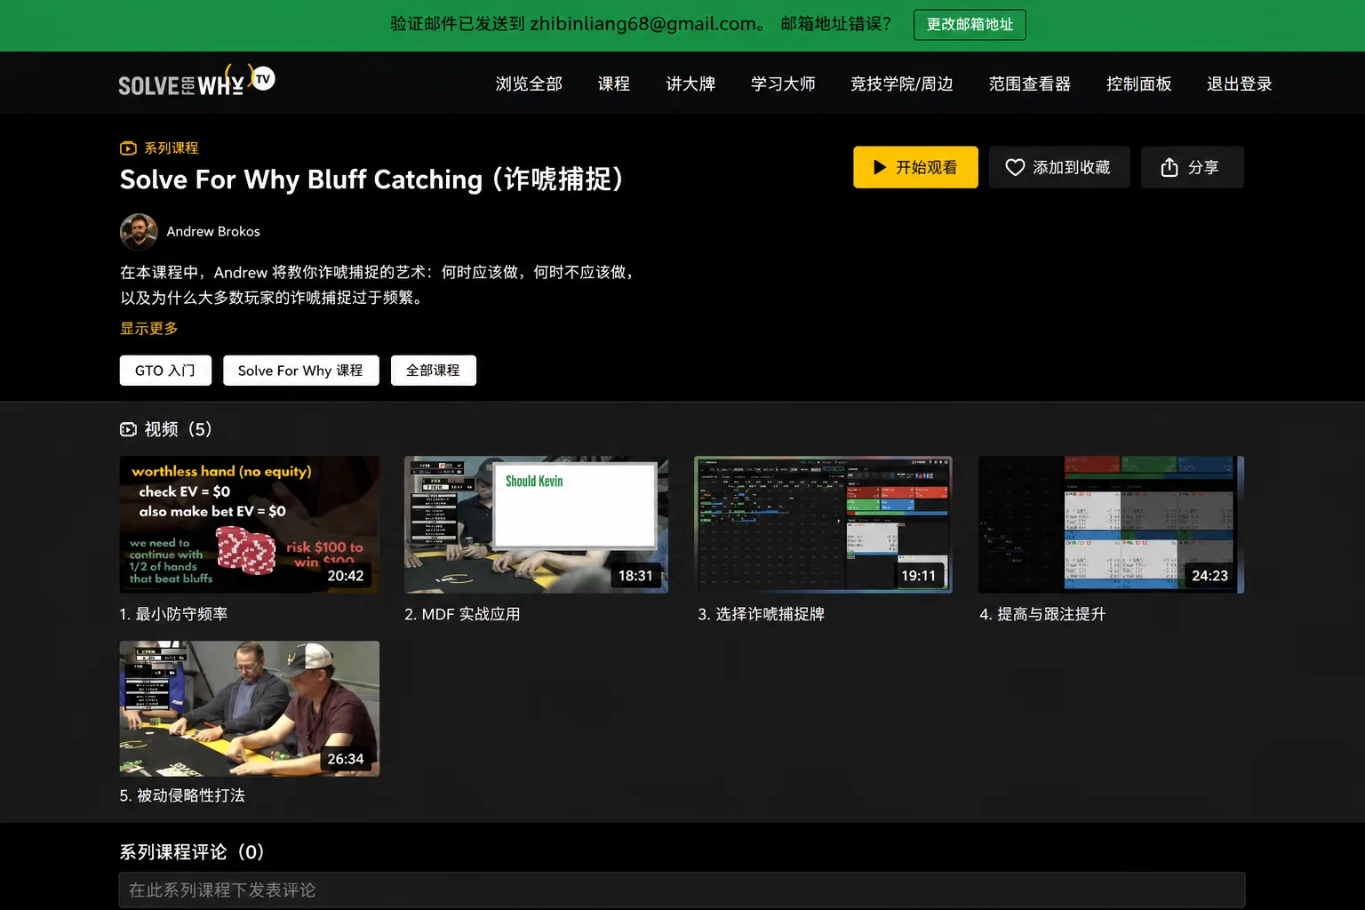The width and height of the screenshot is (1365, 910).
Task: Open 范围查看器 navigation item
Action: [1030, 84]
